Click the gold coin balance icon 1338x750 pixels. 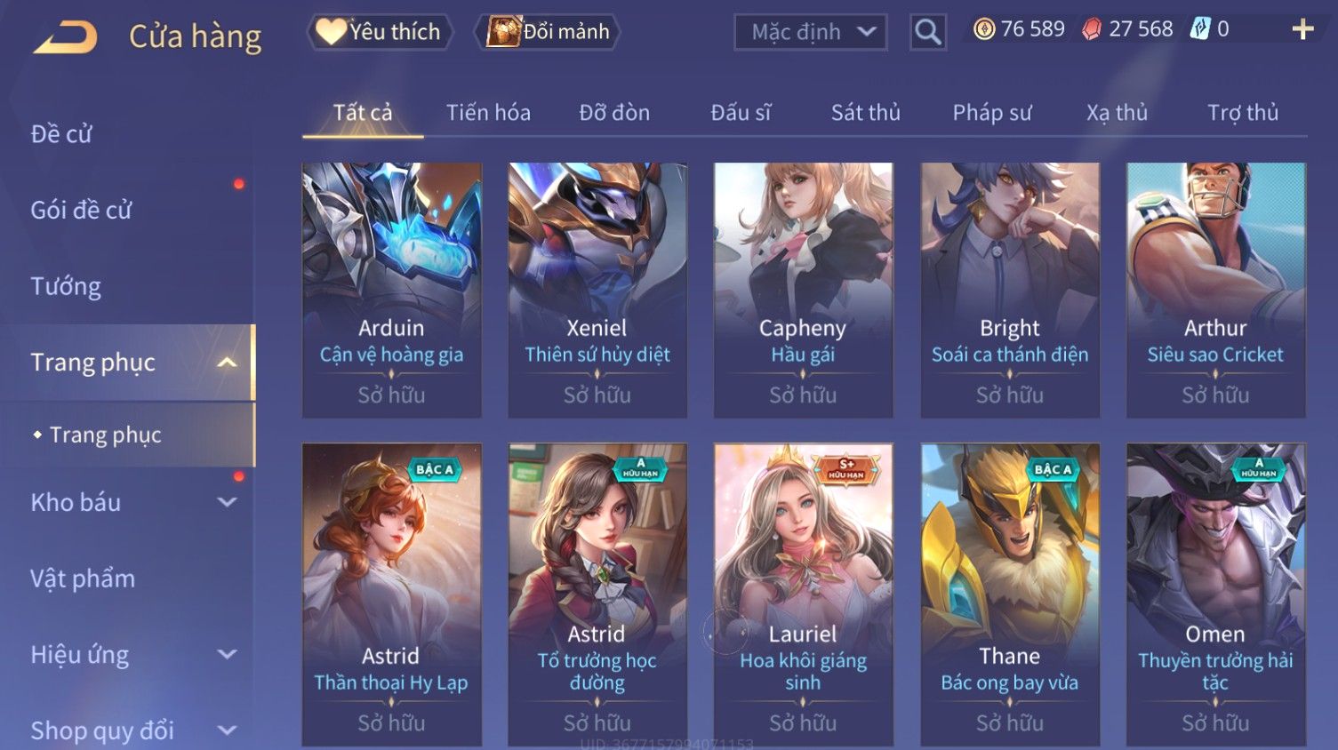click(x=984, y=29)
